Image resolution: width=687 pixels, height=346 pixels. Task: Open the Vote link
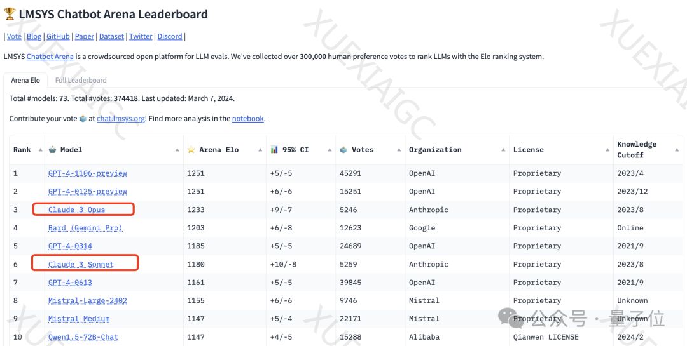coord(14,37)
